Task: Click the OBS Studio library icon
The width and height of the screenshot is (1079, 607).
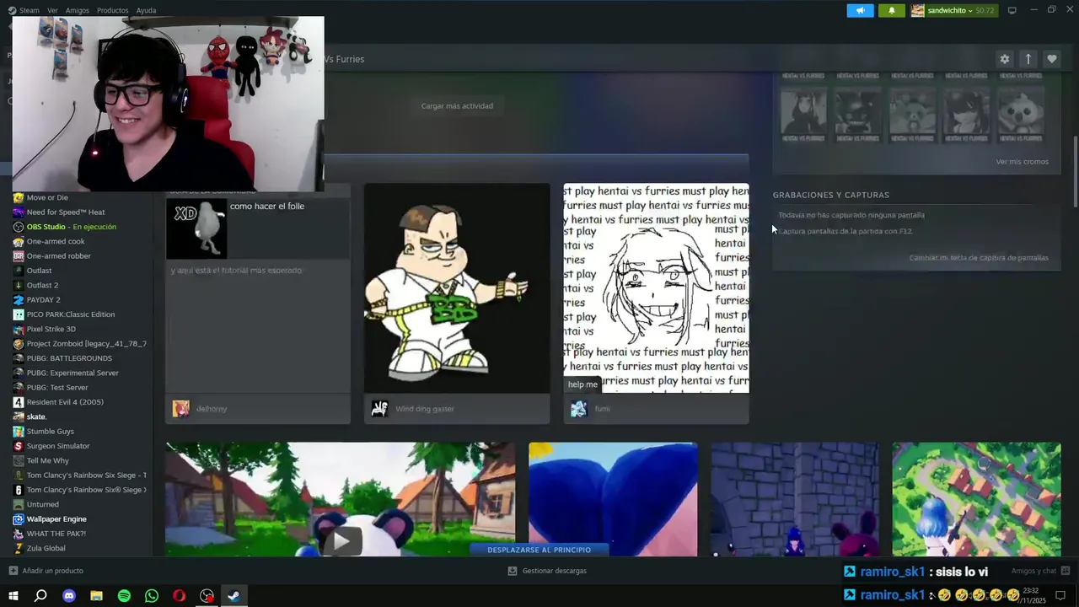Action: point(19,227)
